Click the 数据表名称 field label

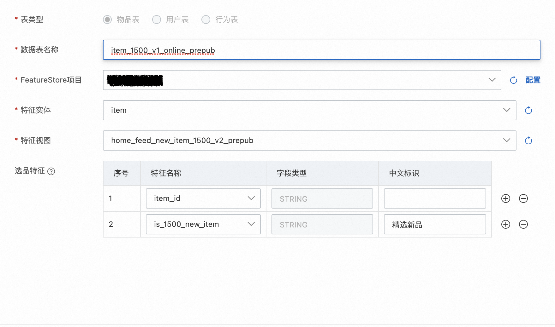click(x=39, y=50)
